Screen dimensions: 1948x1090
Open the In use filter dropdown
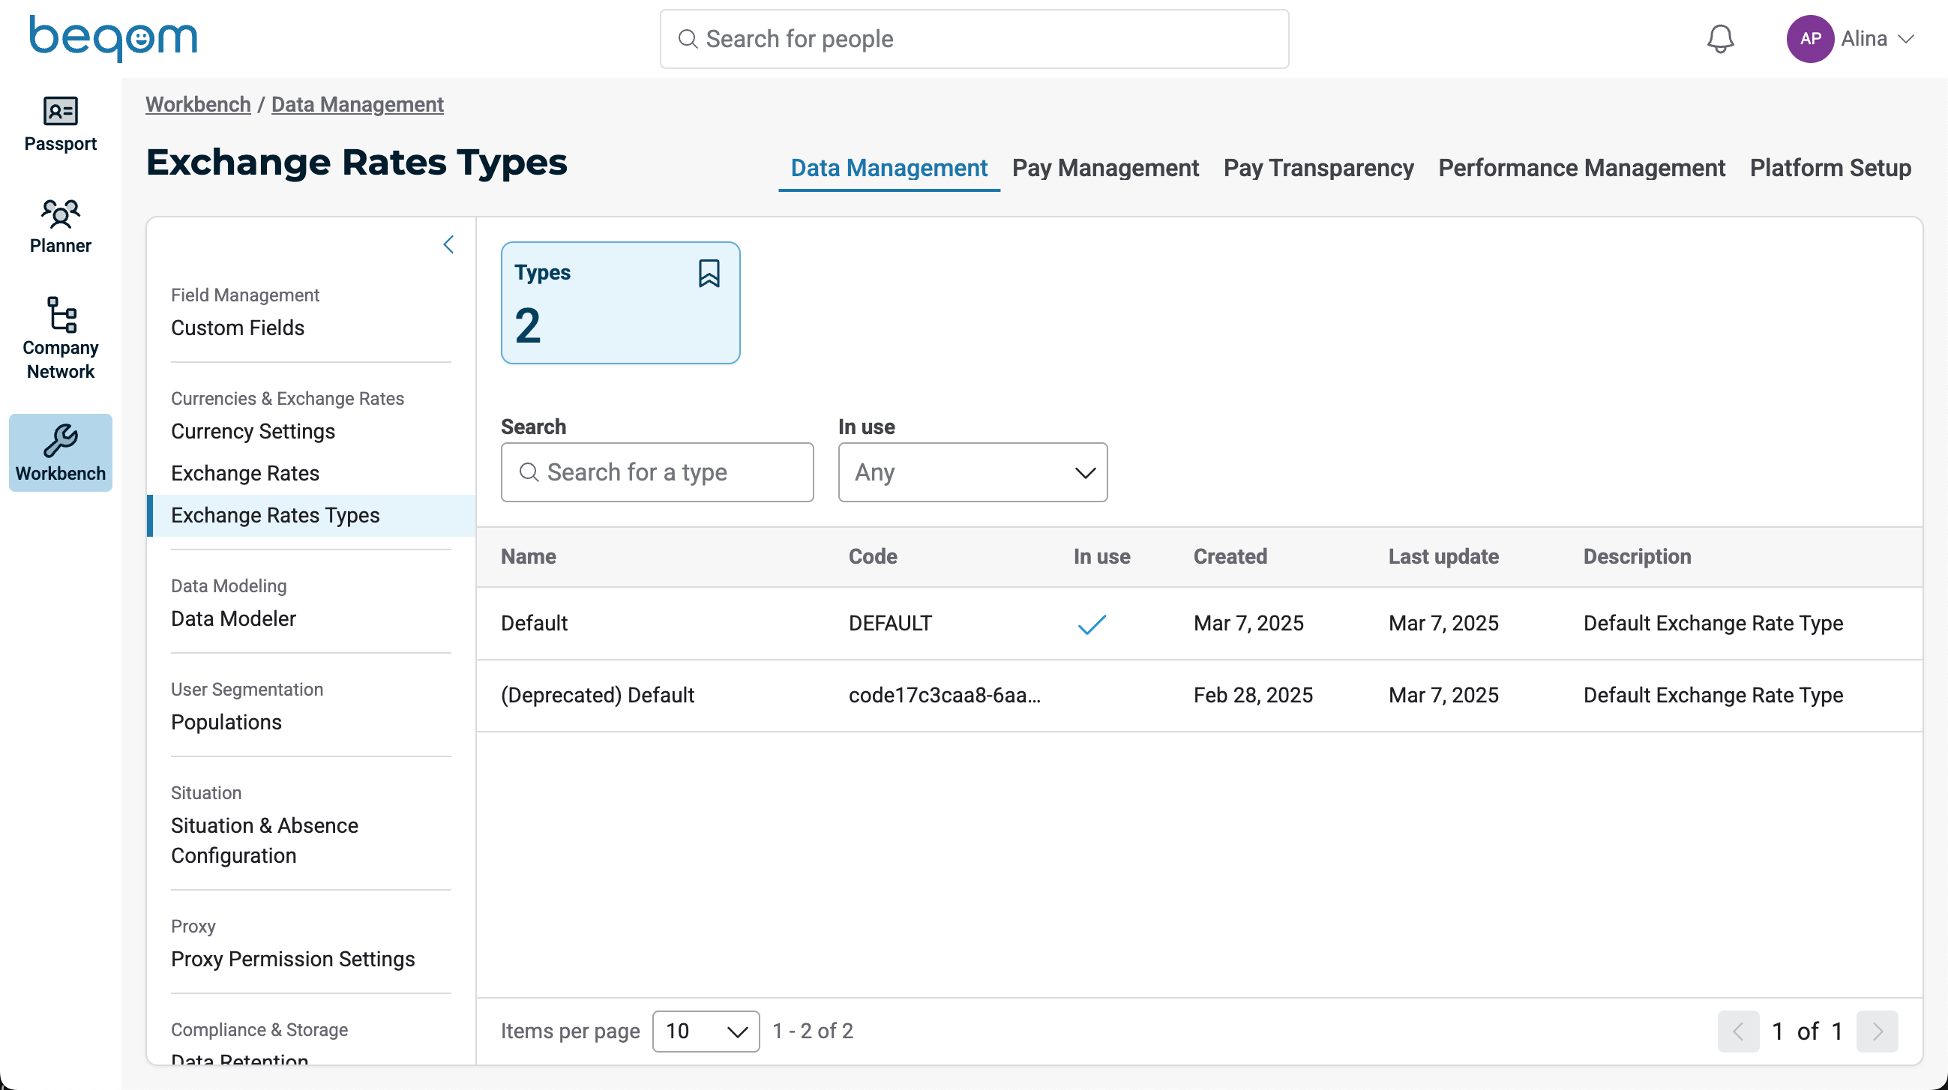pos(972,472)
